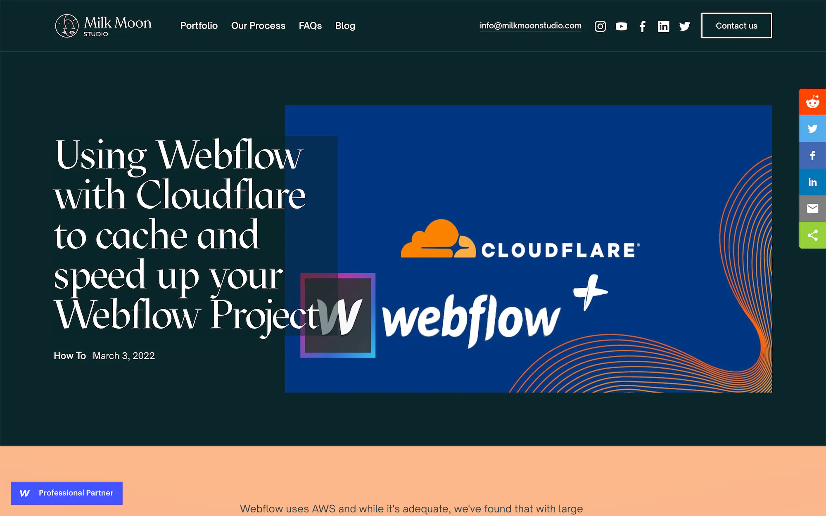Click the Reddit share icon
The image size is (826, 516).
tap(812, 102)
